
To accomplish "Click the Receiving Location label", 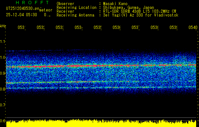I will [x=77, y=7].
